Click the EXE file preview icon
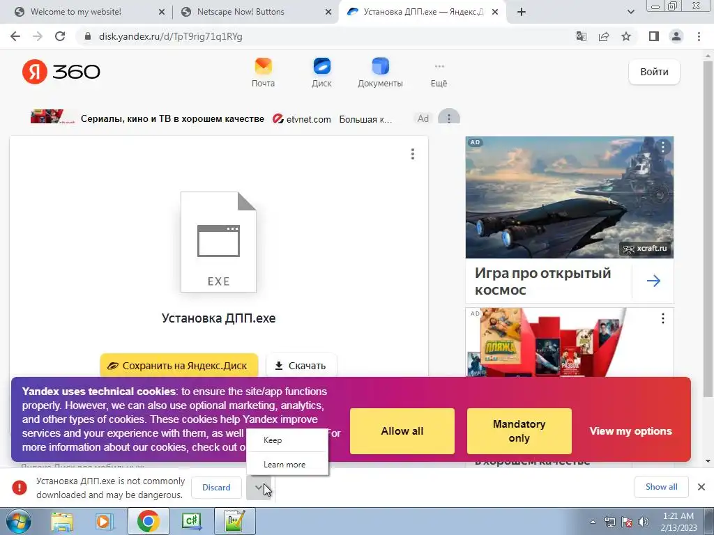The height and width of the screenshot is (535, 714). [218, 242]
